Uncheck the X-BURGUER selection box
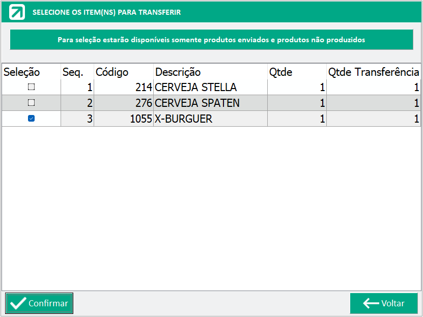Viewport: 423px width, 317px height. pos(31,119)
